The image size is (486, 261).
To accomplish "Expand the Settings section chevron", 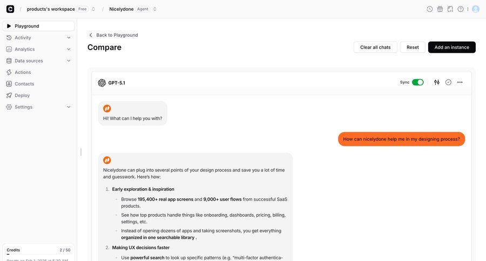I will click(69, 107).
